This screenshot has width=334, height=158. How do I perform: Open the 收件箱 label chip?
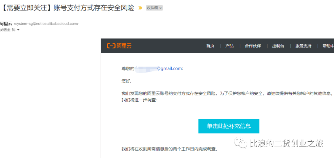(152, 8)
